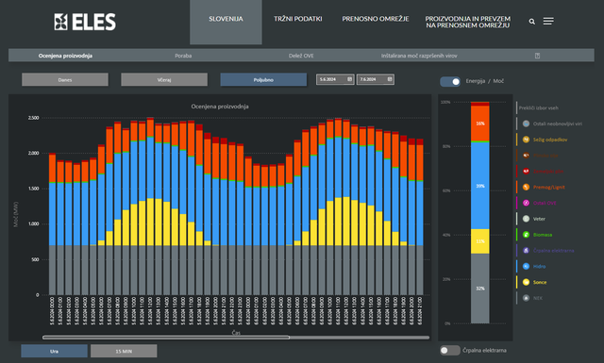Toggle Prekliči izbor vseh selection
The height and width of the screenshot is (363, 604).
click(x=538, y=108)
